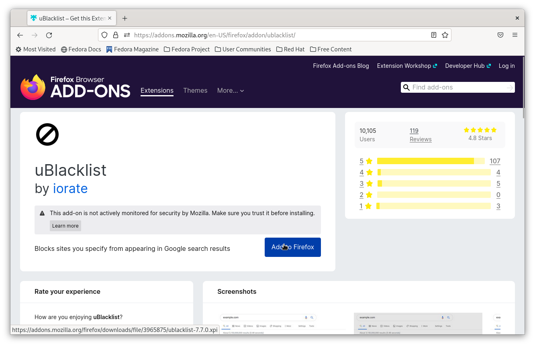535x346 pixels.
Task: Click the address bar URL
Action: (214, 35)
